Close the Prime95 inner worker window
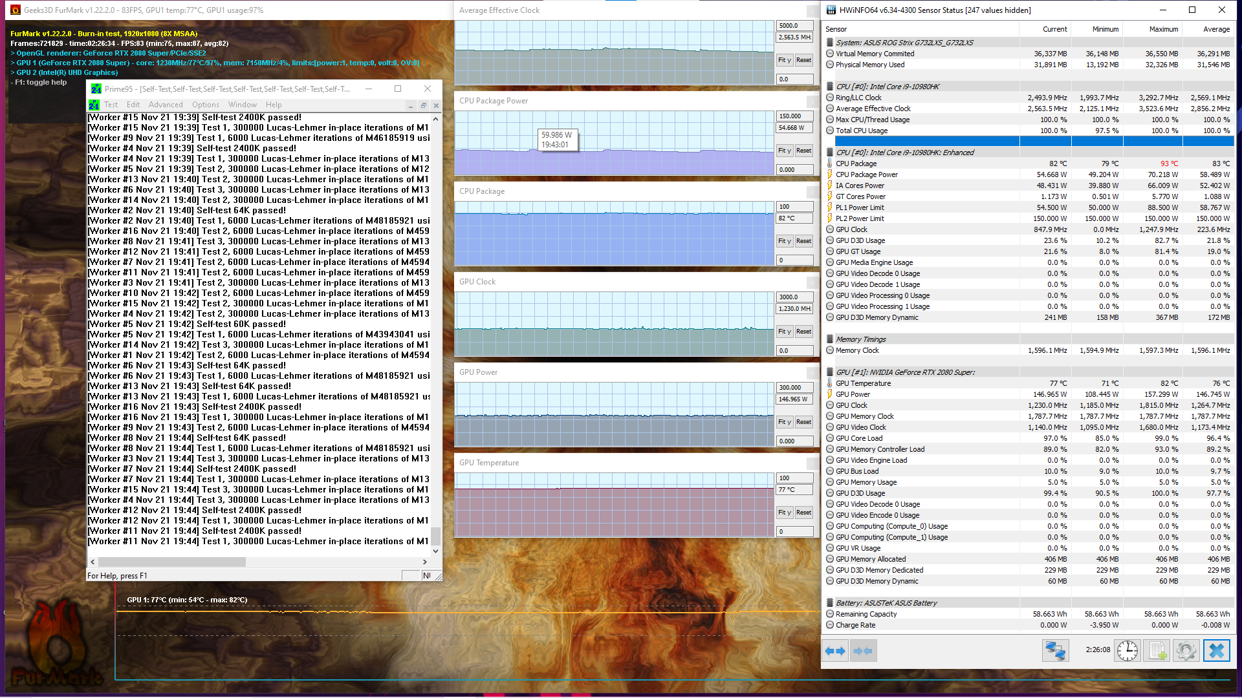This screenshot has height=698, width=1242. click(436, 105)
